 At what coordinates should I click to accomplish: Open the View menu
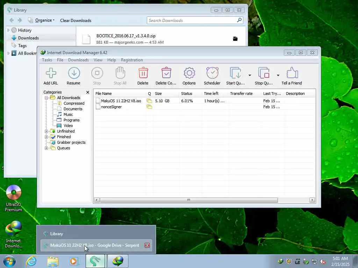[x=98, y=60]
